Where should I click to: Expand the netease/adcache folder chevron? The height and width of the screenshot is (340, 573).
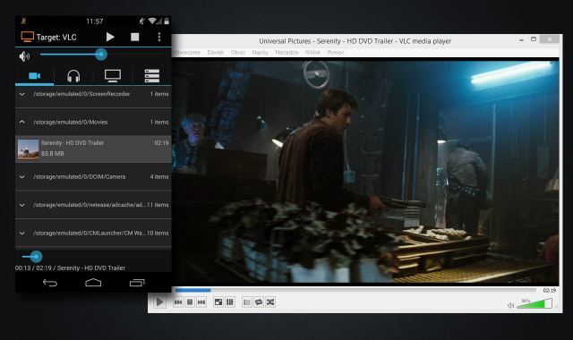pos(21,205)
